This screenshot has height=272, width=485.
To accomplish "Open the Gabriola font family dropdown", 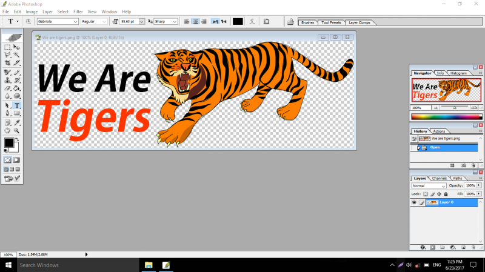I will point(75,21).
